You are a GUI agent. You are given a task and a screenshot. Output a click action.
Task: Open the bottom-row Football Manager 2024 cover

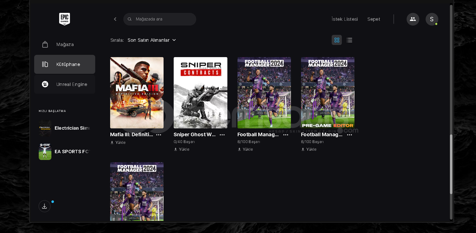tap(137, 192)
